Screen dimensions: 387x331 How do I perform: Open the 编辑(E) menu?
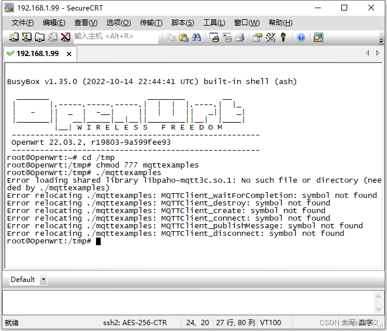[x=54, y=23]
